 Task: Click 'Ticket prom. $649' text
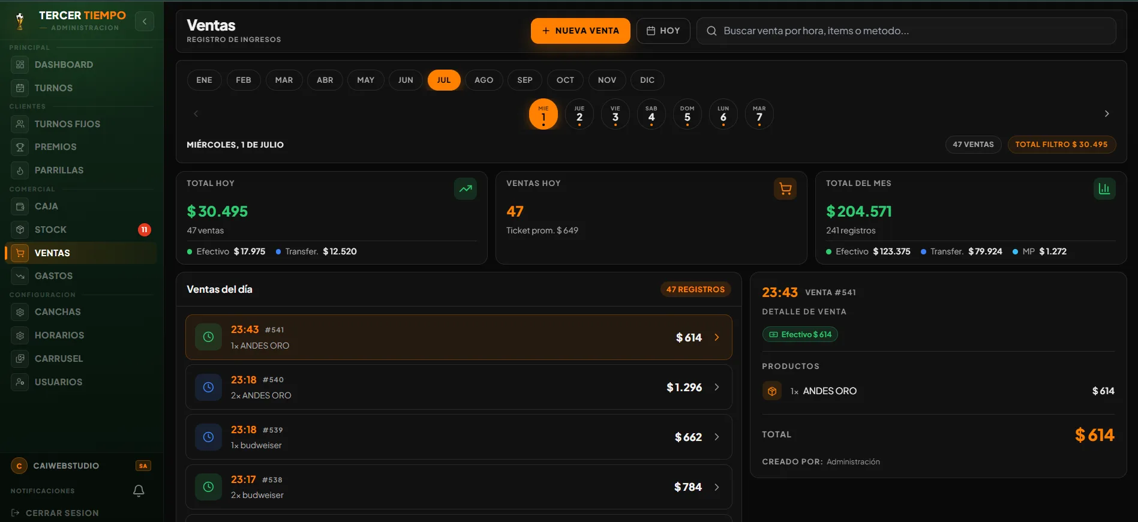tap(542, 230)
